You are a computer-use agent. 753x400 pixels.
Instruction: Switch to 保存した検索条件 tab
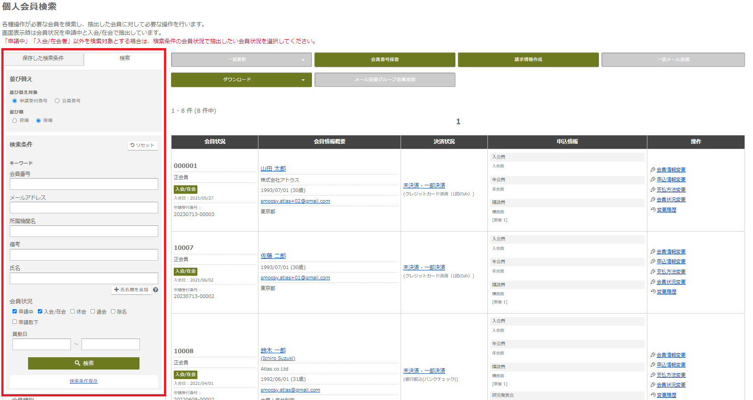pyautogui.click(x=43, y=58)
